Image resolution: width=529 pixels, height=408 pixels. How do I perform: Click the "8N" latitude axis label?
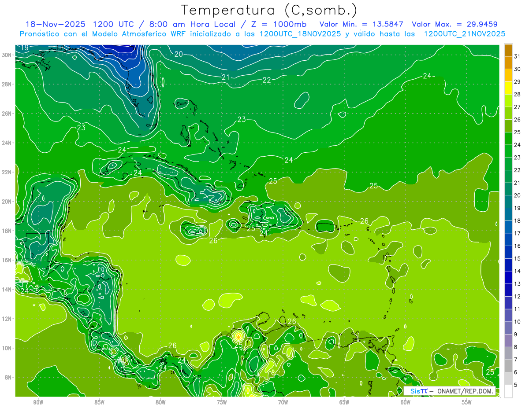pyautogui.click(x=8, y=377)
